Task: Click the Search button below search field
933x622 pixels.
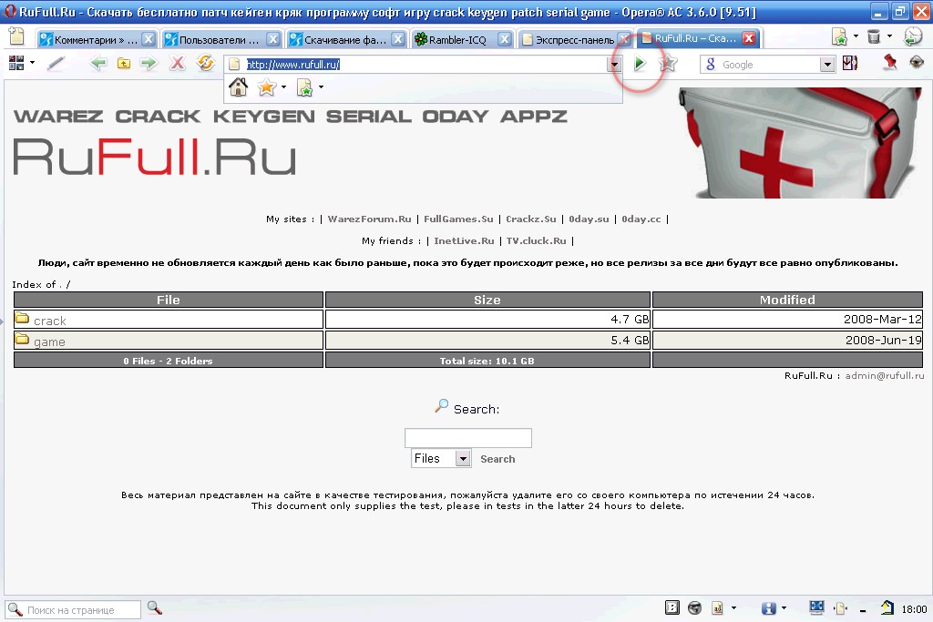Action: 497,459
